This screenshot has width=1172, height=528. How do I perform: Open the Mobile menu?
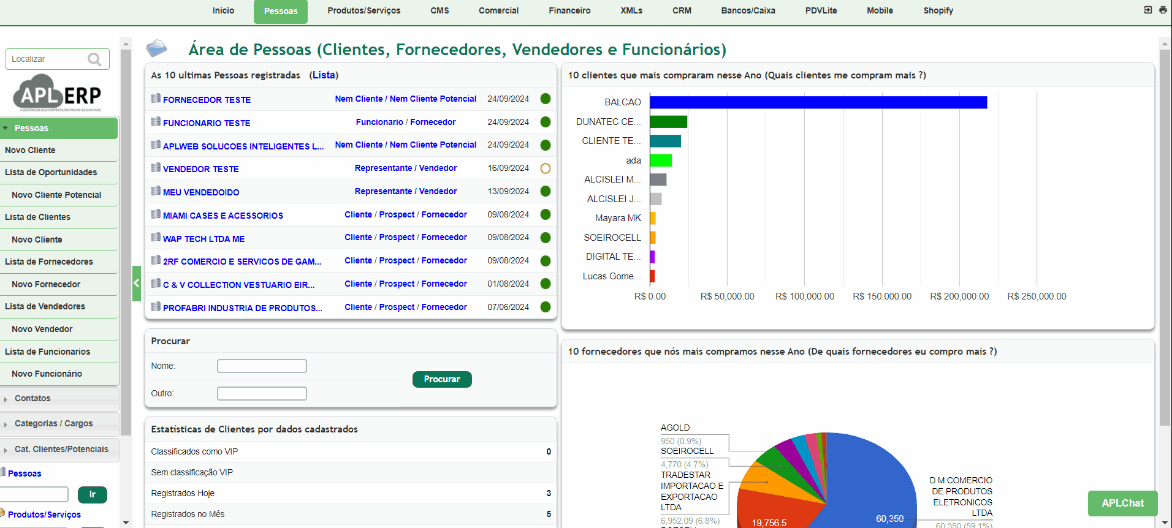880,10
